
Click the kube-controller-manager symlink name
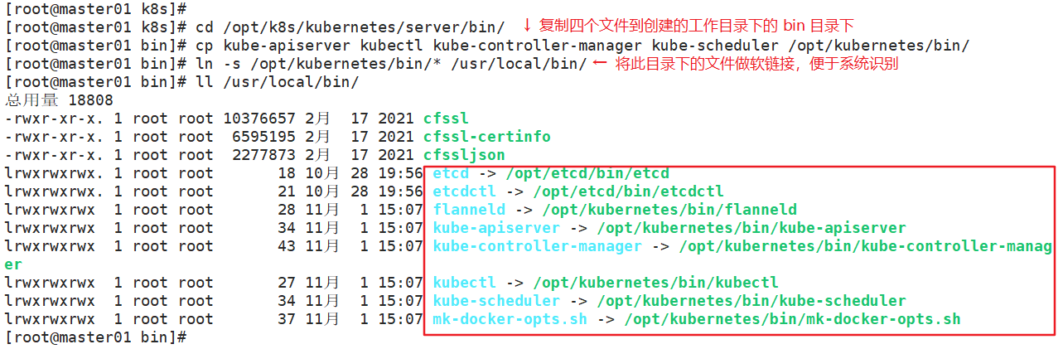click(x=537, y=246)
